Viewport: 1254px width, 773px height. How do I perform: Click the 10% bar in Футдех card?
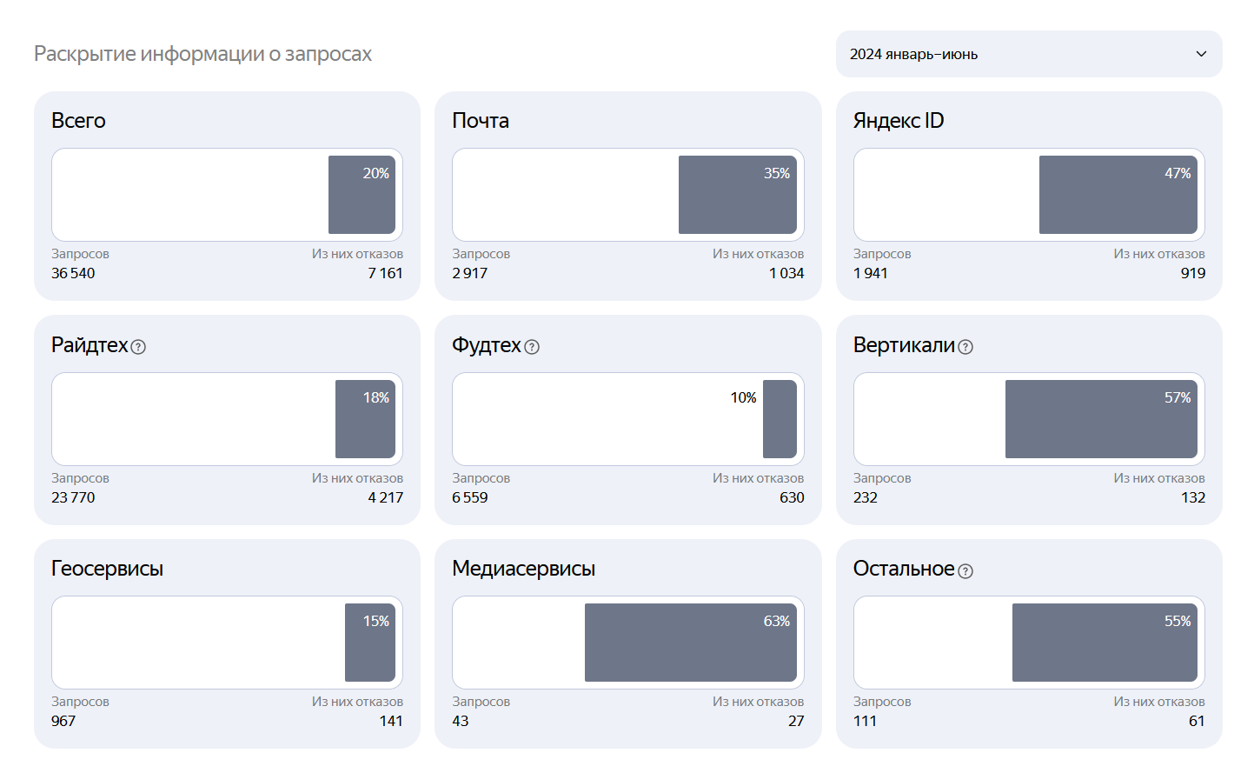point(780,419)
